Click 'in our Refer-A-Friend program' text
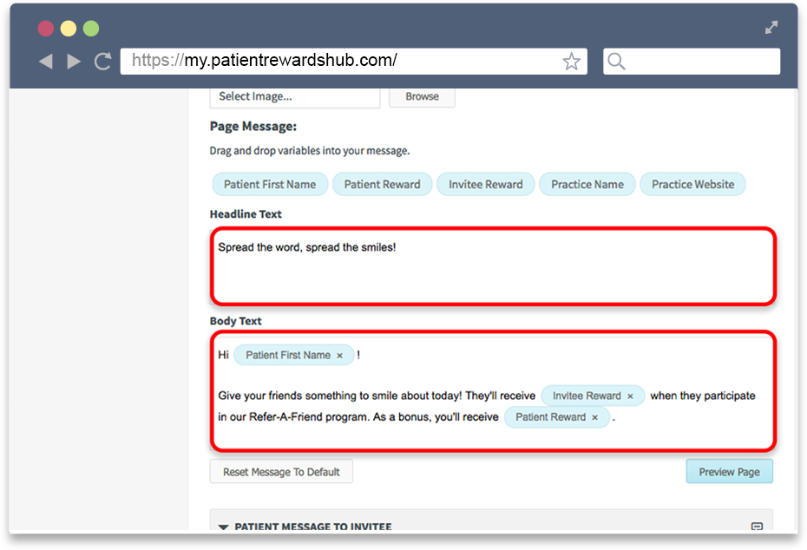This screenshot has height=550, width=807. coord(292,417)
